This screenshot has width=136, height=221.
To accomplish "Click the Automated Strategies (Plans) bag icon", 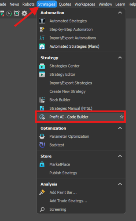I will (42, 46).
